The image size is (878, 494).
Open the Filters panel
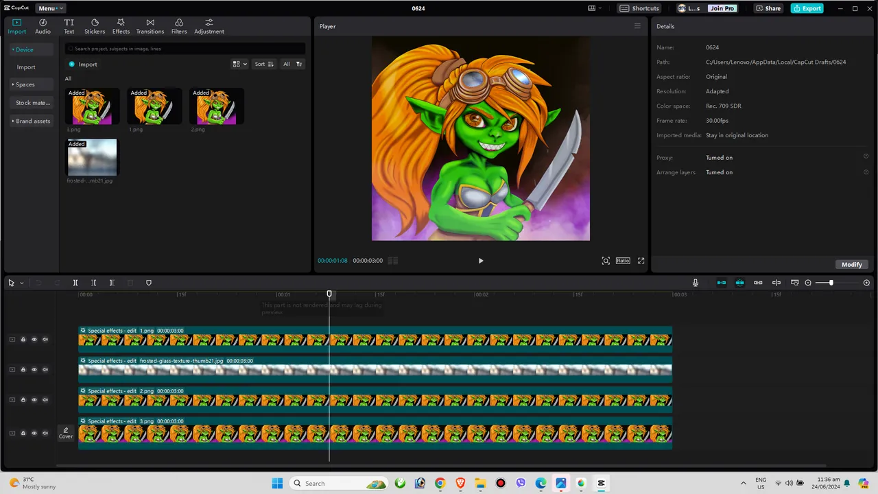(179, 26)
